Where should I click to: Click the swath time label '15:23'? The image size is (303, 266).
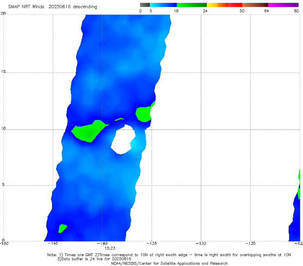[x=110, y=248]
